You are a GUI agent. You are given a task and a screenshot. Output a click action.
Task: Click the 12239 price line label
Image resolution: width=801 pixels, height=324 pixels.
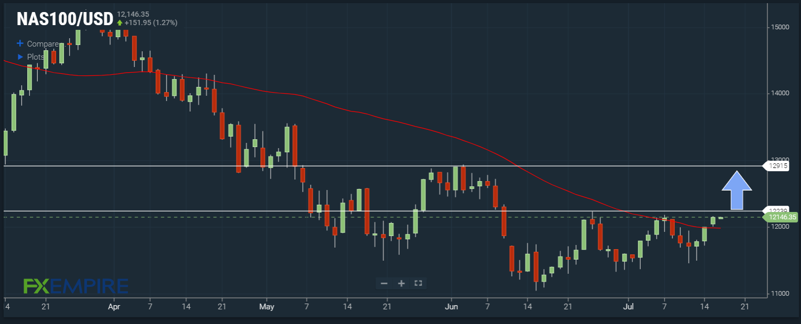(x=777, y=210)
